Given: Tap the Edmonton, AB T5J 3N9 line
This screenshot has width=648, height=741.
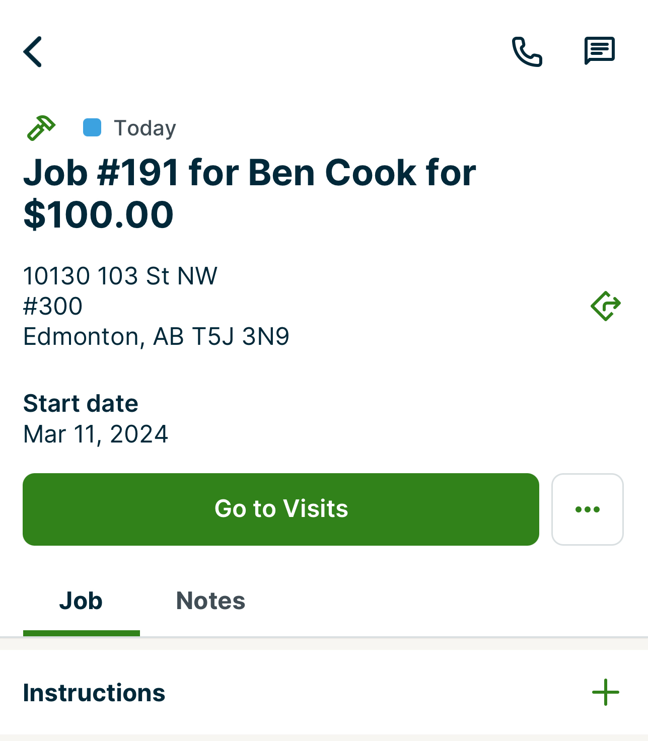Looking at the screenshot, I should point(156,336).
